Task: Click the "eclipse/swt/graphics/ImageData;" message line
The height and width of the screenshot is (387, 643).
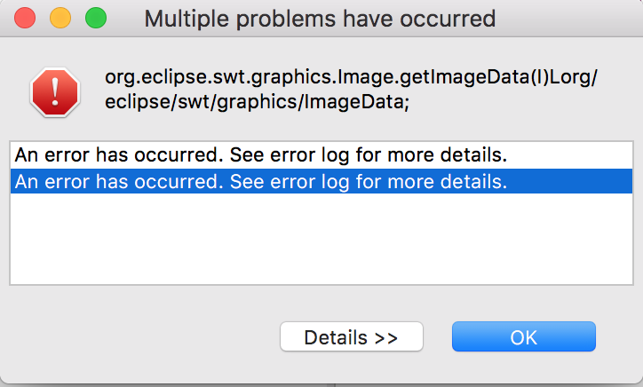Action: click(258, 102)
